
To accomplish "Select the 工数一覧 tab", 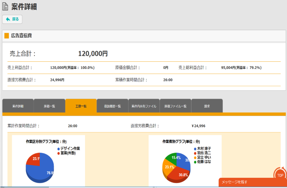I will click(81, 106).
